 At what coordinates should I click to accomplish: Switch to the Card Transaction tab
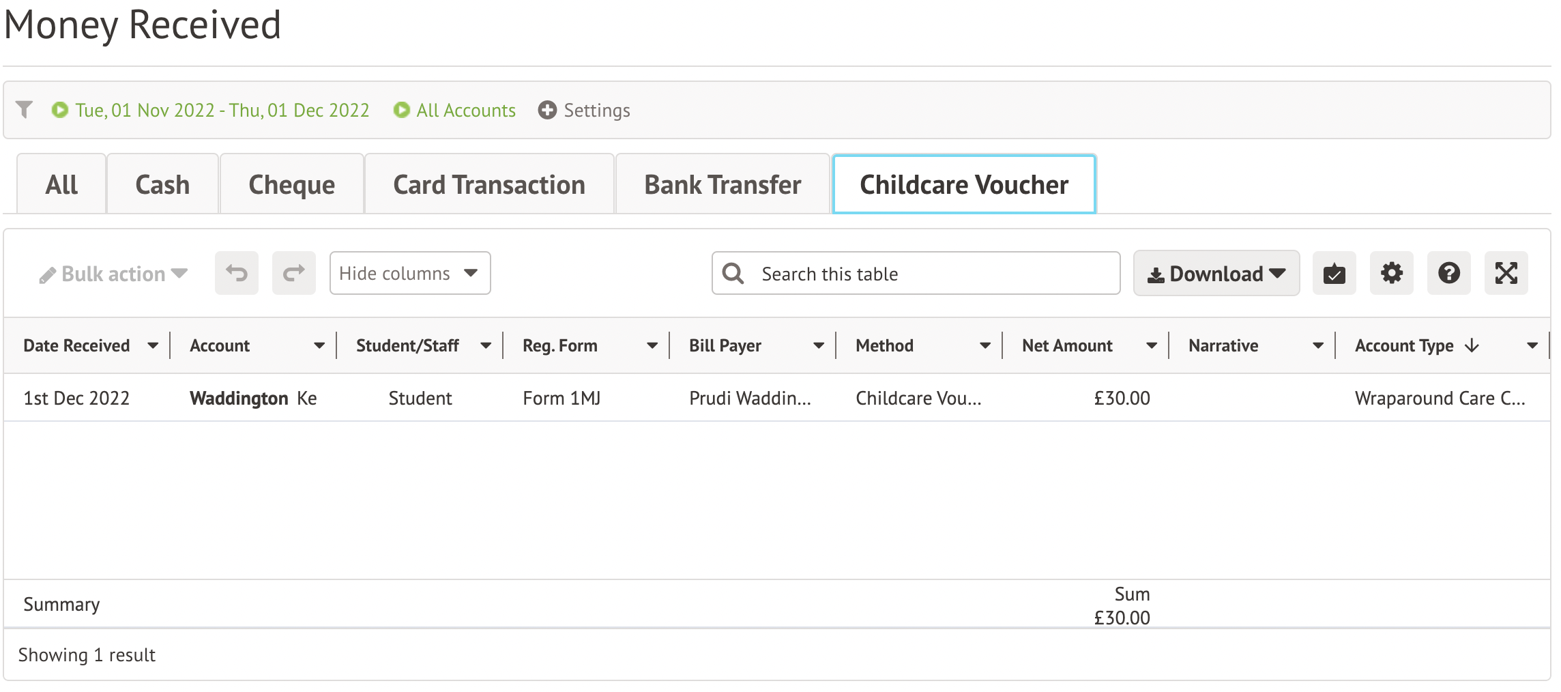point(489,185)
